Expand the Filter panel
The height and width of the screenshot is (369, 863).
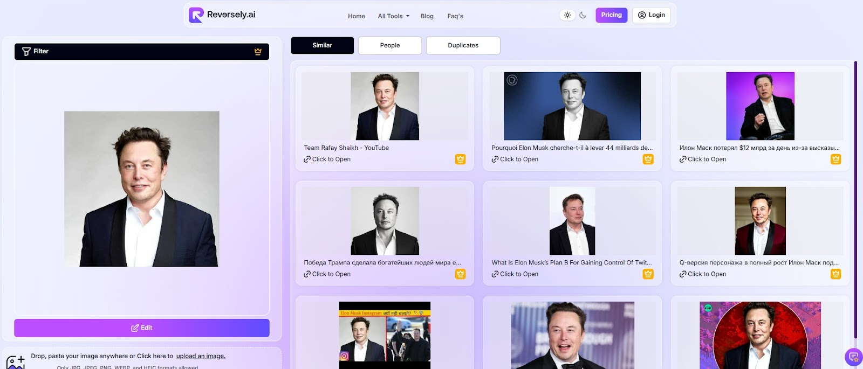[141, 52]
